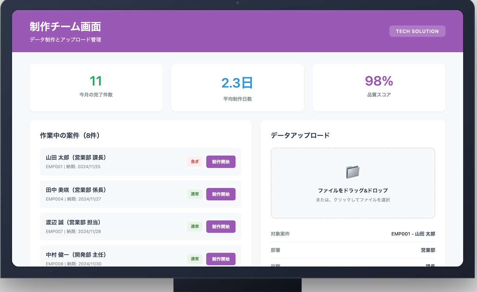Viewport: 477px width, 292px height.
Task: Start production for 中村 健一
Action: (221, 259)
